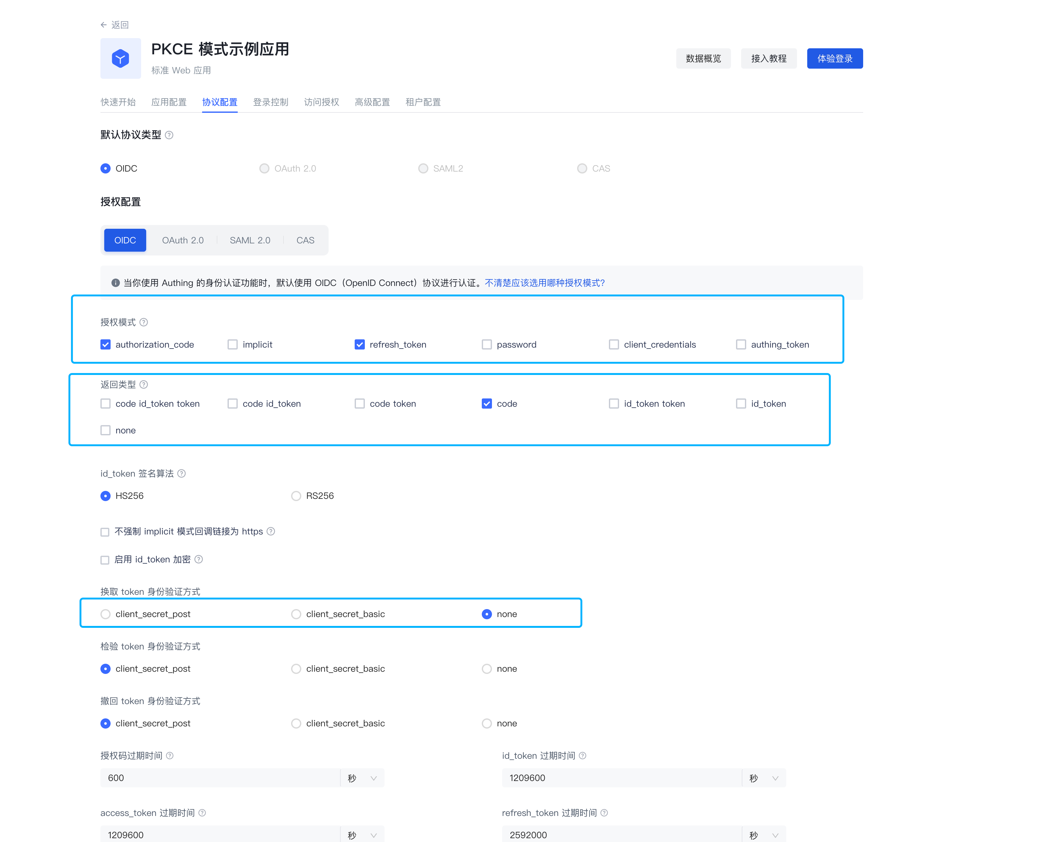Click the blue cube application logo icon
1064x842 pixels.
pos(120,58)
